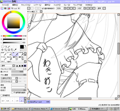Toggle the selection edge display checkbox
Screen dimensions: 120x111
[43, 8]
